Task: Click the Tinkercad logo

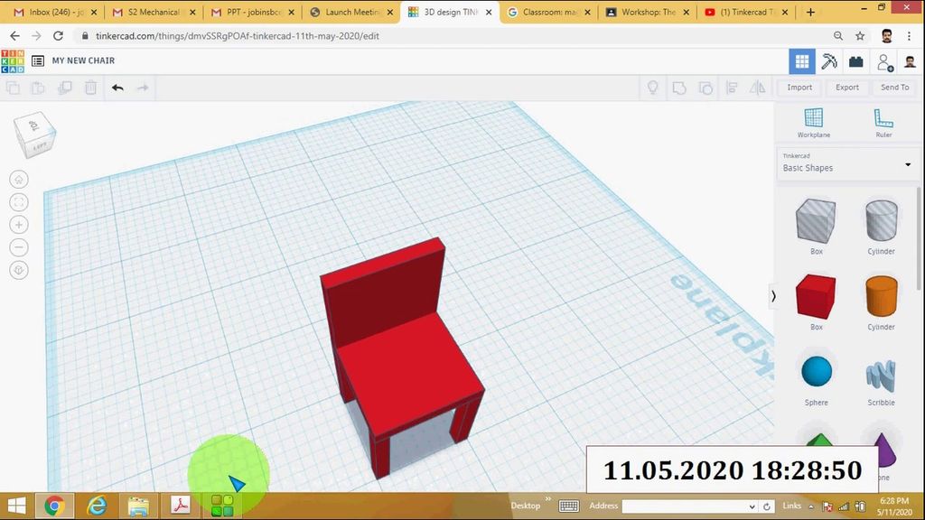Action: (x=13, y=61)
